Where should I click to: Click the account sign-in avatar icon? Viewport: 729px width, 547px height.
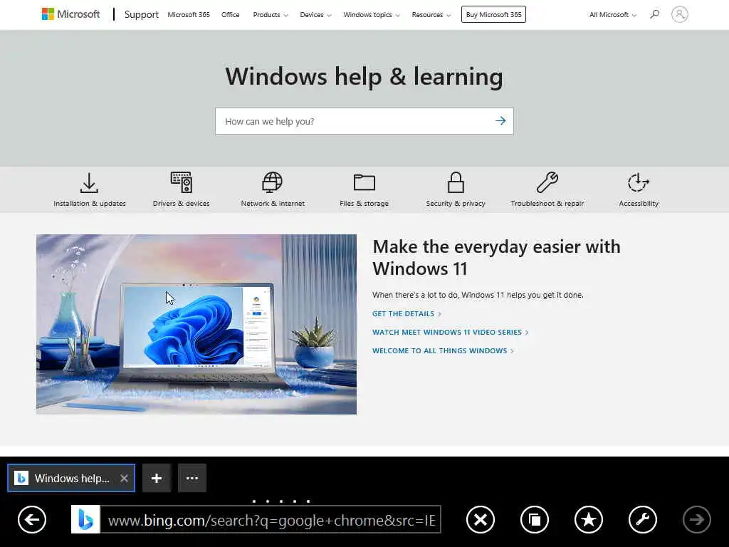tap(679, 14)
